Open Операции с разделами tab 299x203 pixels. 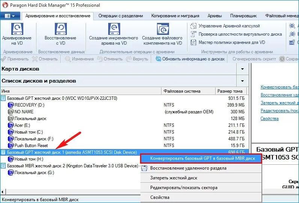[x=121, y=16]
